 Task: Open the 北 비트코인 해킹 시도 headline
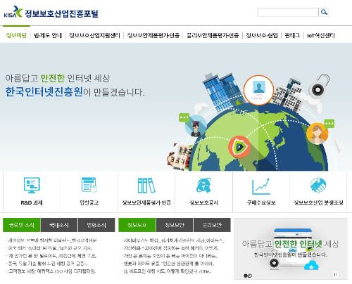pos(167,271)
